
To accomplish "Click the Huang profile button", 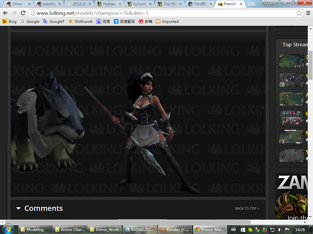I will (270, 3).
